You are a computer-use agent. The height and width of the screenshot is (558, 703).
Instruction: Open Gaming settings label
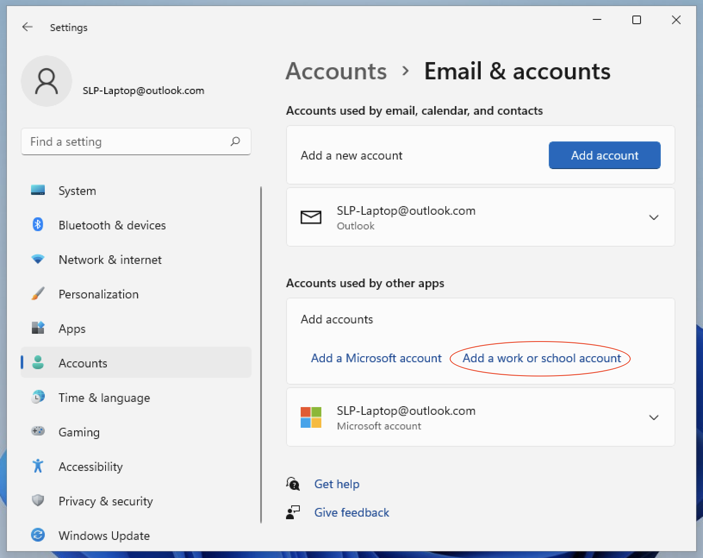click(x=79, y=433)
